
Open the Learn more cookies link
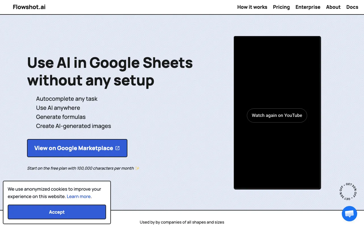[x=78, y=196]
